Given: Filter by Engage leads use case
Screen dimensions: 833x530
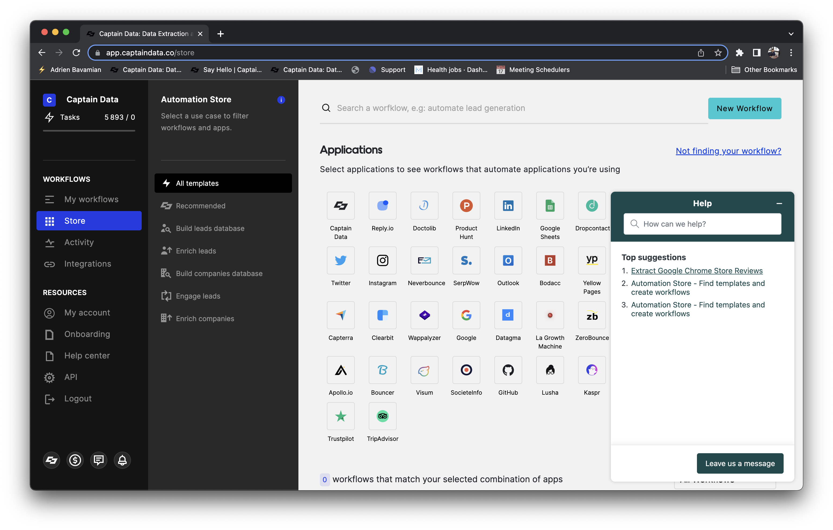Looking at the screenshot, I should [223, 296].
